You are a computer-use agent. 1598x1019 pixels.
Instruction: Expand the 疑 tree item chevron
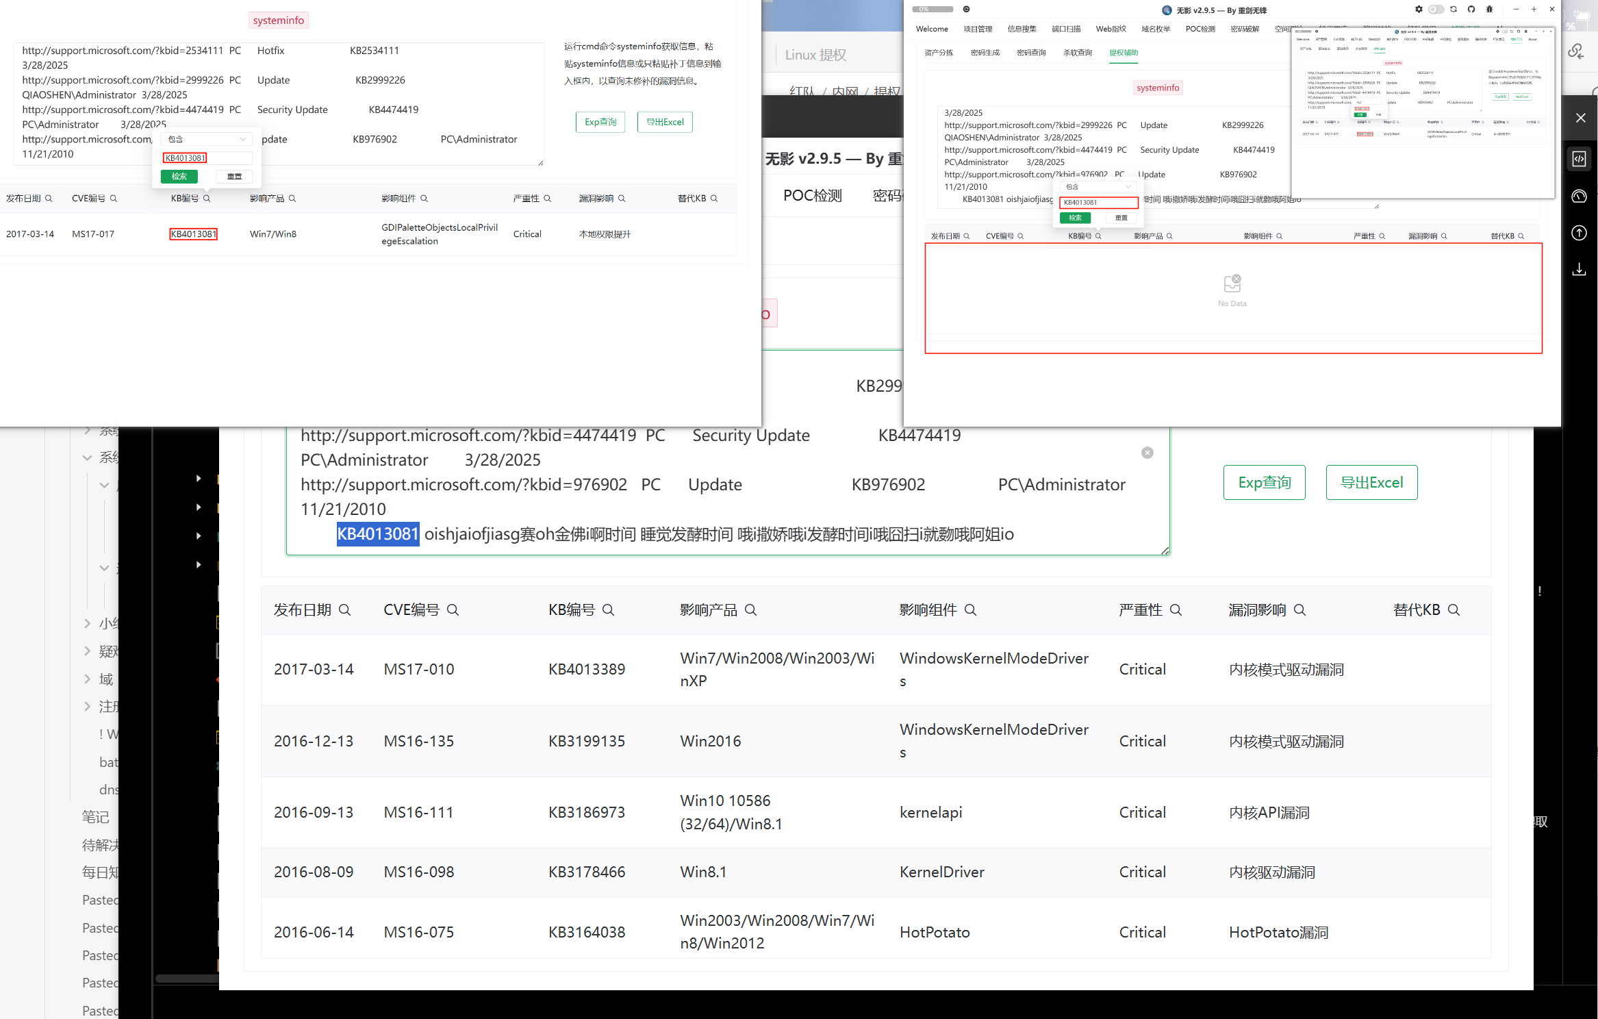click(x=87, y=651)
